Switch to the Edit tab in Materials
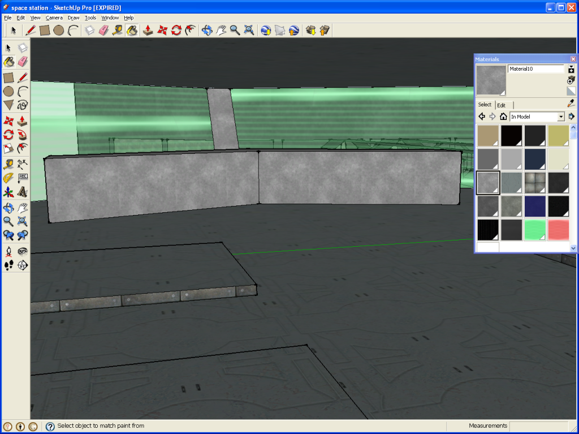 click(x=502, y=105)
